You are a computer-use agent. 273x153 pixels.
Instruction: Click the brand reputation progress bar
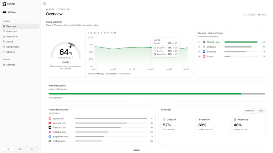[x=157, y=94]
